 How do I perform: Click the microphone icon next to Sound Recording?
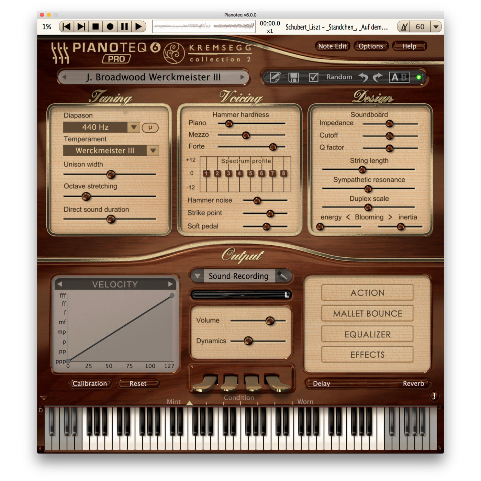(284, 276)
